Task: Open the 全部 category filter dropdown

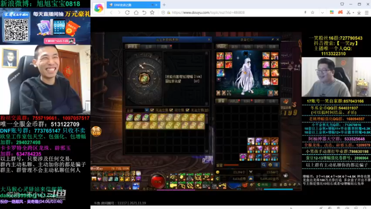Action: [137, 111]
